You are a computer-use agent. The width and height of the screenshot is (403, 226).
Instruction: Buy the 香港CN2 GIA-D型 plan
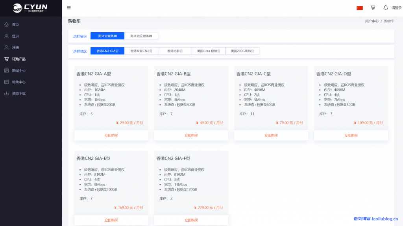pyautogui.click(x=351, y=135)
